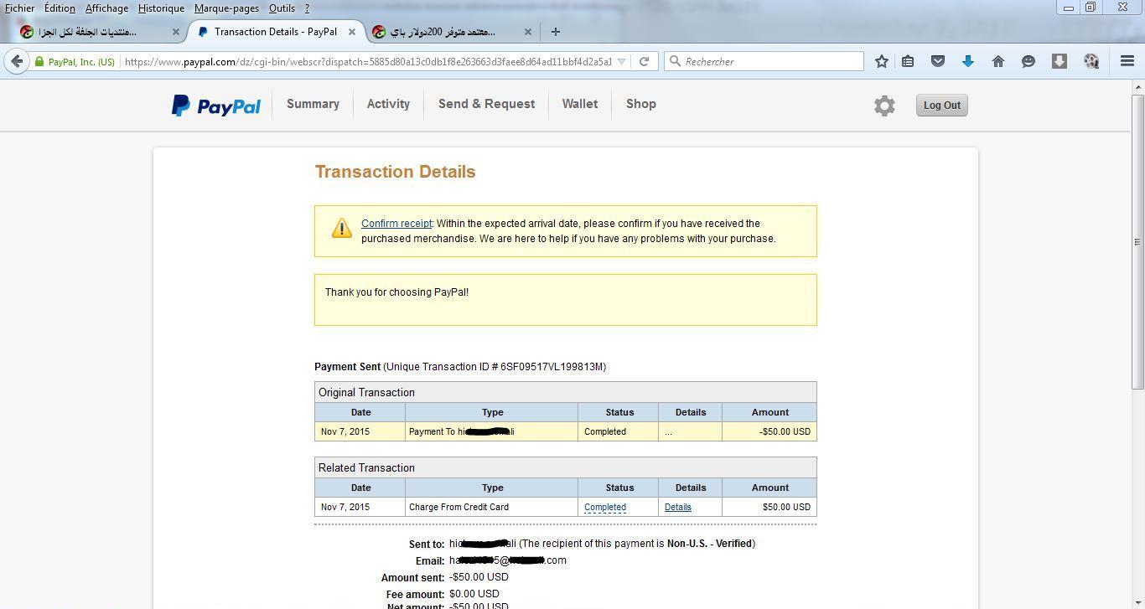
Task: Click the yellow warning triangle icon
Action: click(341, 228)
